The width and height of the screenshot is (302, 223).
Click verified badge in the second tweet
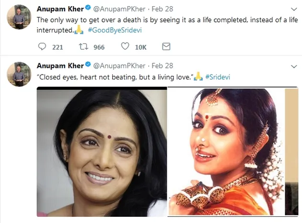88,65
